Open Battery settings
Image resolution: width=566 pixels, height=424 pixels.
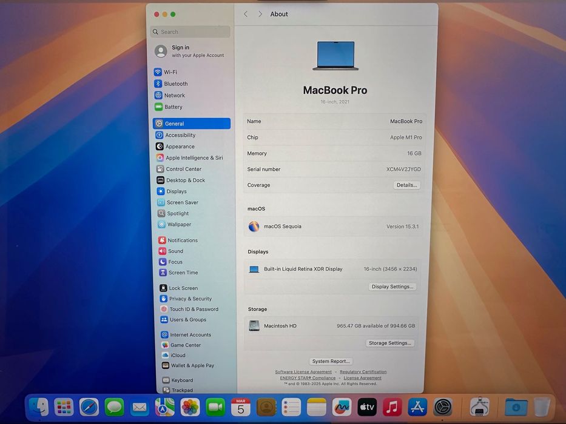pos(168,107)
